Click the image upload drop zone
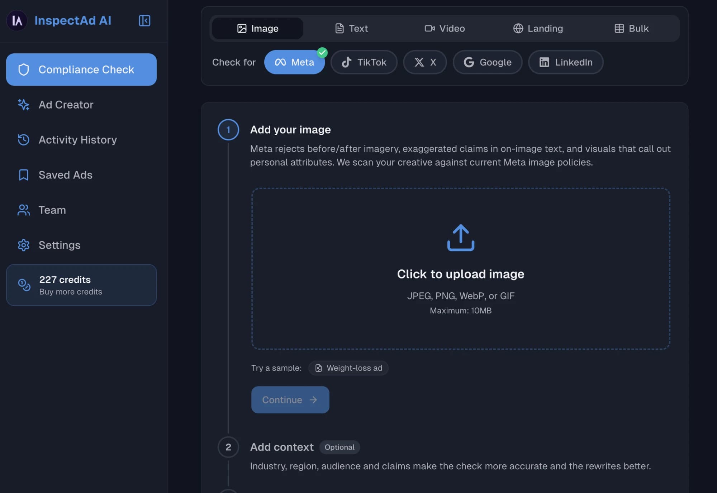Screen dimensions: 717x493 pyautogui.click(x=461, y=269)
